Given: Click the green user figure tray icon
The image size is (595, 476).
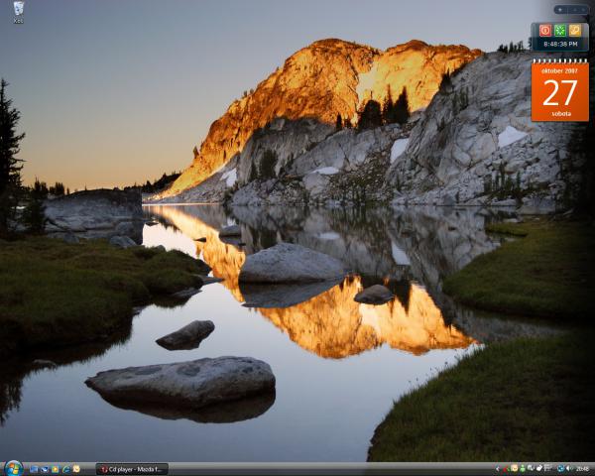Looking at the screenshot, I should pos(523,468).
